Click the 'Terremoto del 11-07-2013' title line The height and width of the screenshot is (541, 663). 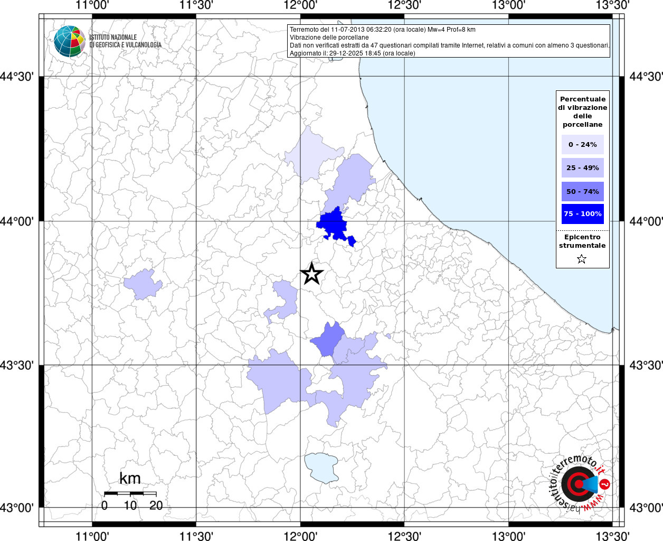coord(383,30)
